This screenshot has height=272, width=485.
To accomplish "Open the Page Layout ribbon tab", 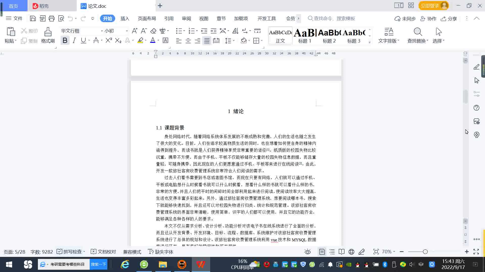I will click(x=147, y=18).
